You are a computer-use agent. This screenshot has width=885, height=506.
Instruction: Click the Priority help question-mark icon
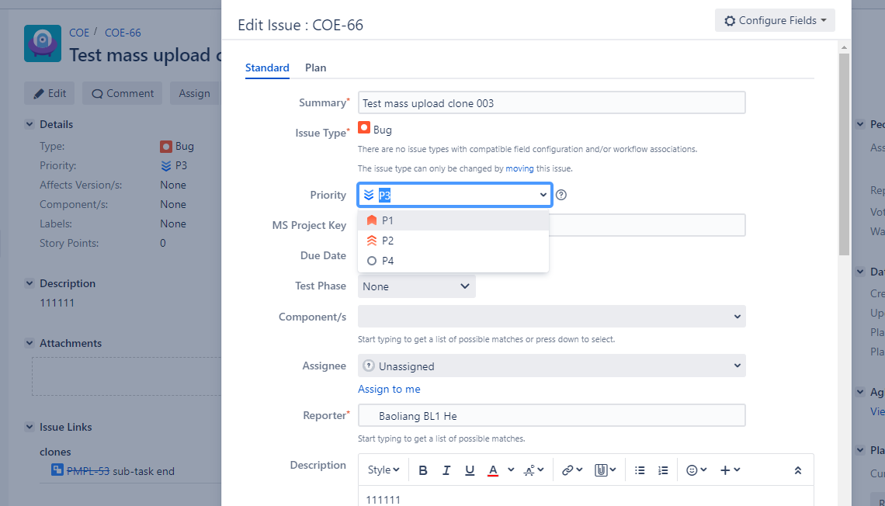tap(561, 195)
